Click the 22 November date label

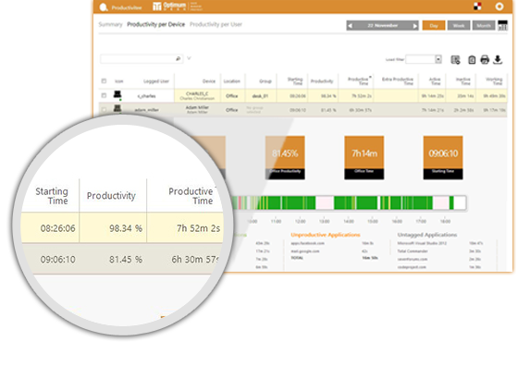coord(383,26)
